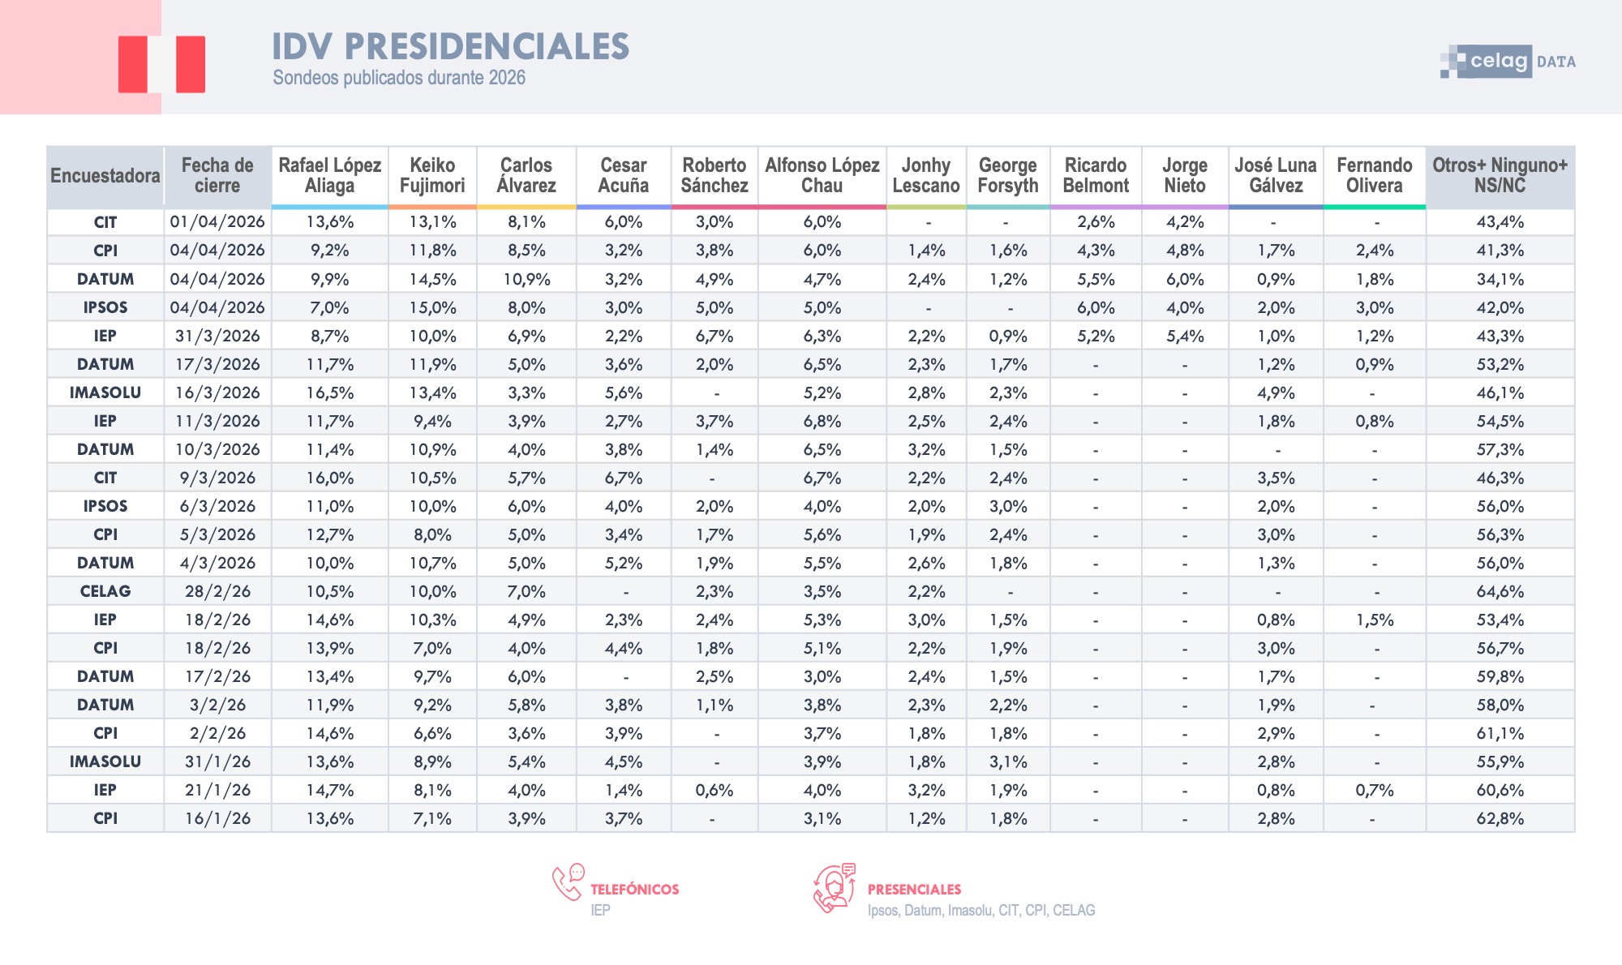Select the CELAG row label

pyautogui.click(x=105, y=591)
